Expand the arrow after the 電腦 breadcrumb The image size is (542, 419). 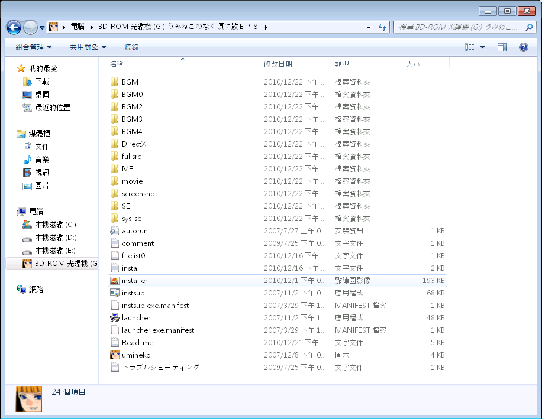click(92, 27)
